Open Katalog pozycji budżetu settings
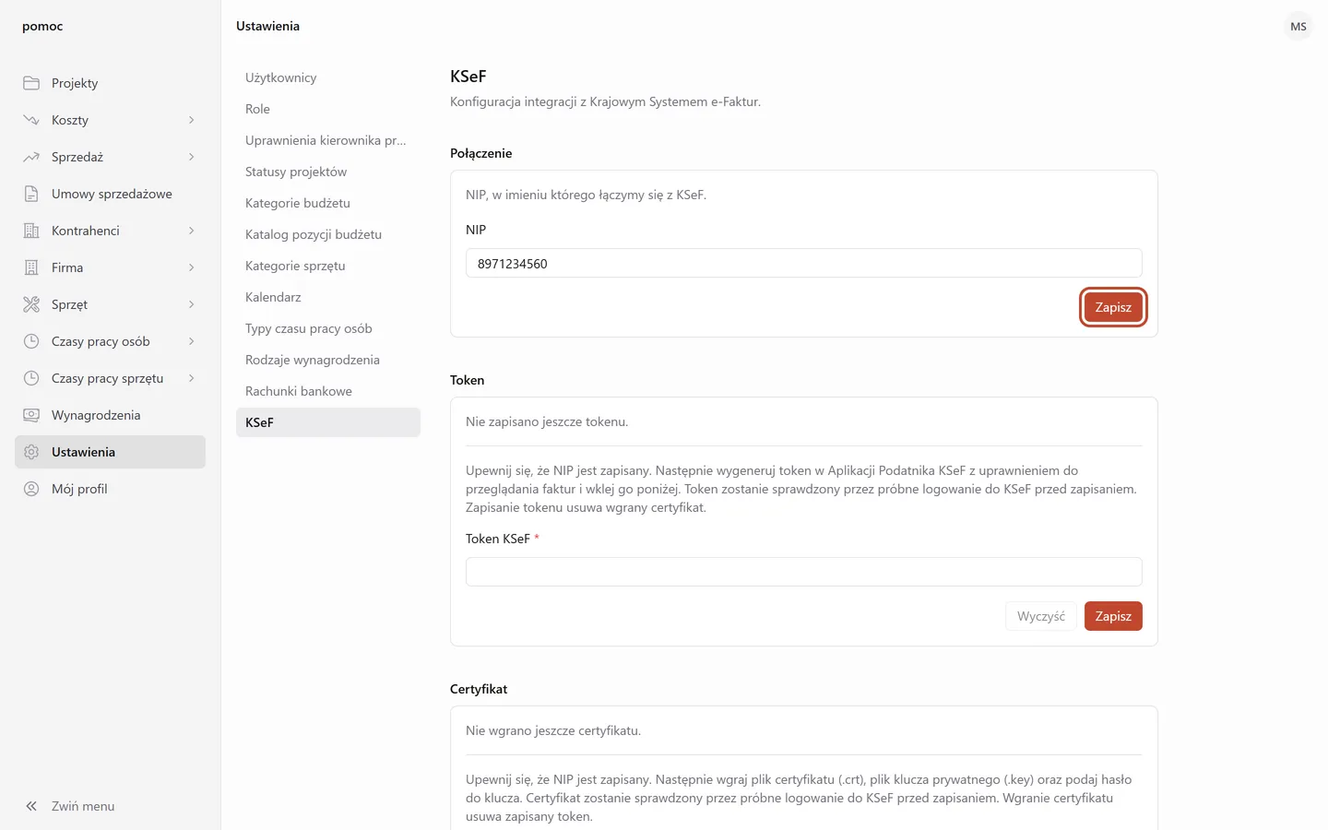 point(328,234)
